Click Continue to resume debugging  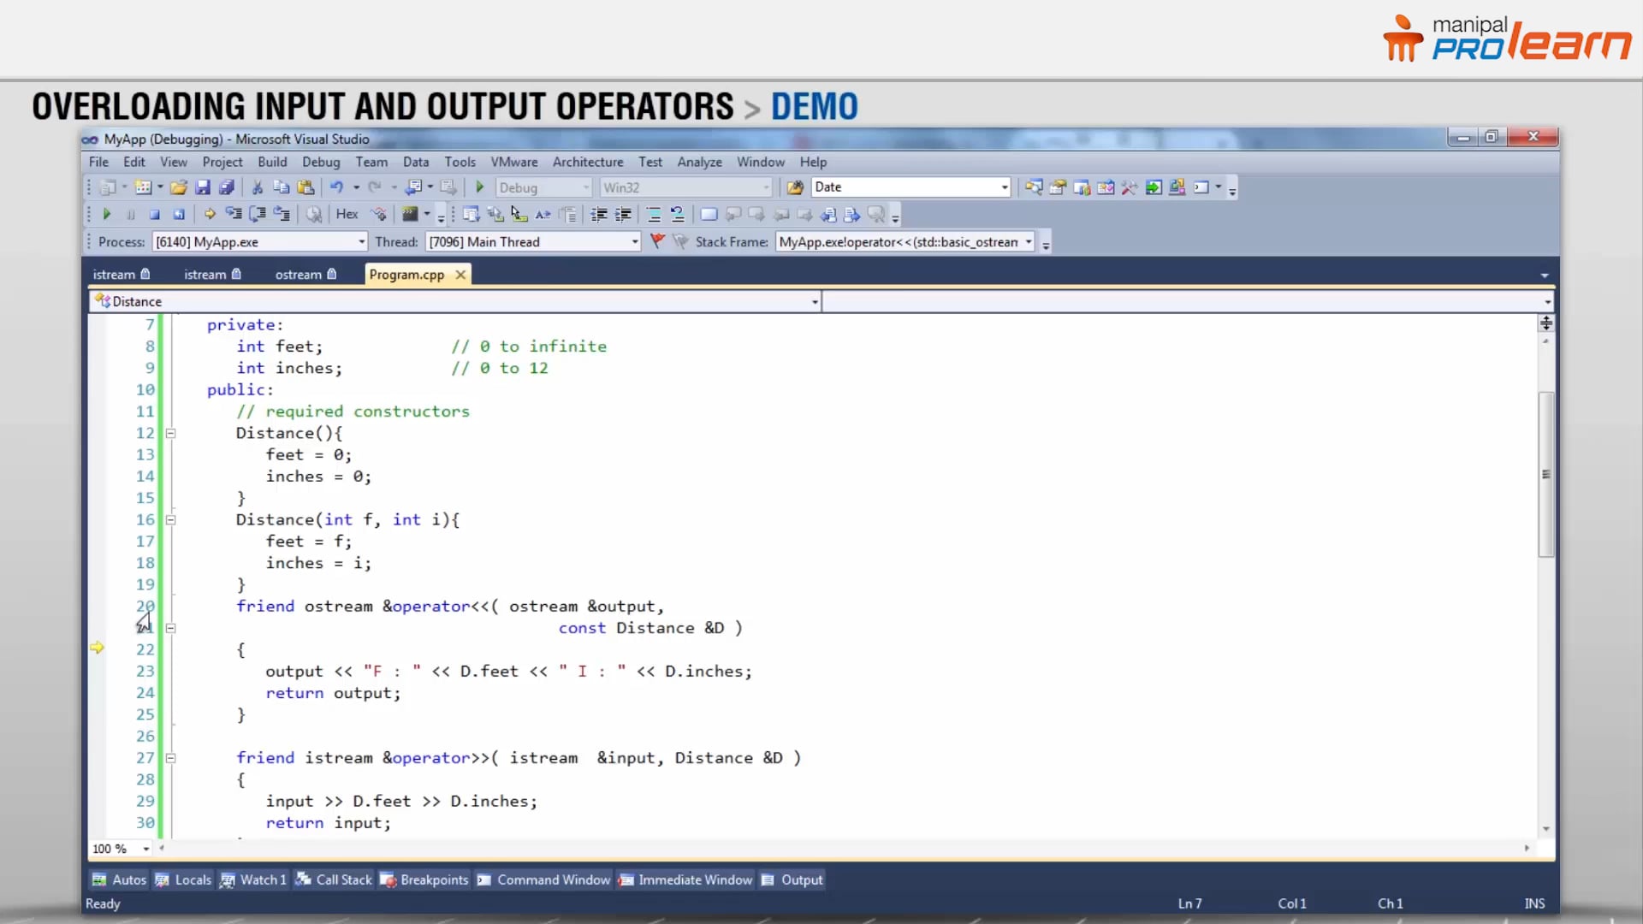[x=106, y=214]
